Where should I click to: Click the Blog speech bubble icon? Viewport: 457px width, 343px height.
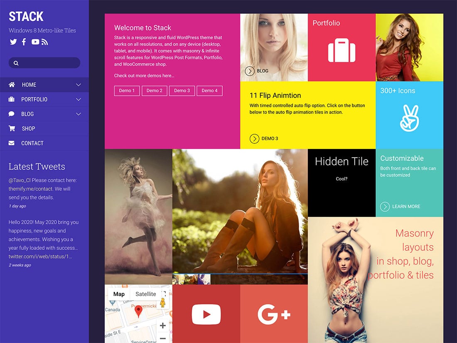11,114
